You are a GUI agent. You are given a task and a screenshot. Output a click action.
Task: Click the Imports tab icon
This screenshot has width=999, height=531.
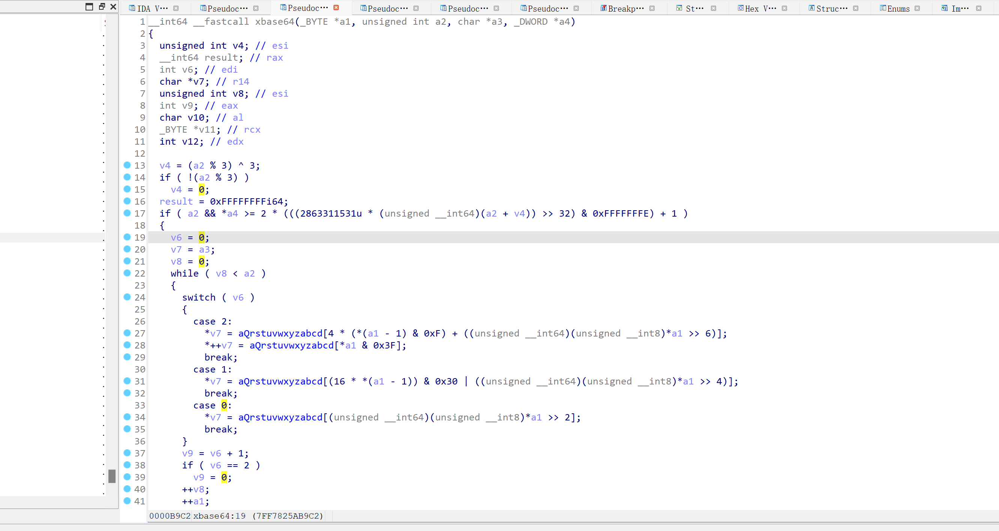944,8
